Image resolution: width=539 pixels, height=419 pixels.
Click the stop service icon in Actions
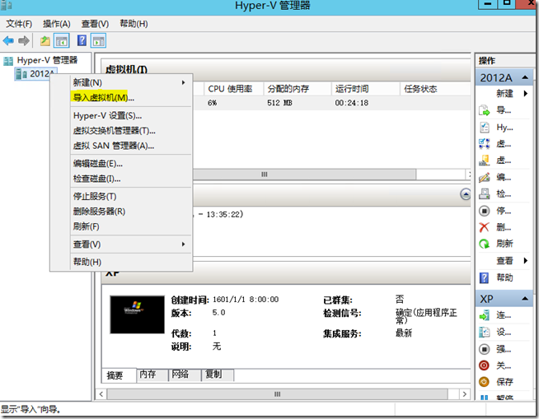pyautogui.click(x=484, y=211)
